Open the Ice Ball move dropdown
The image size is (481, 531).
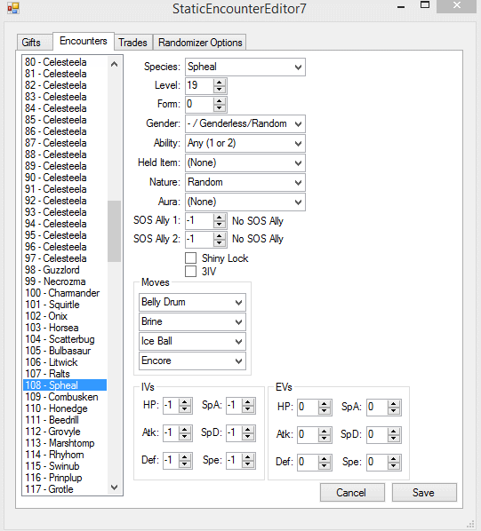click(192, 341)
